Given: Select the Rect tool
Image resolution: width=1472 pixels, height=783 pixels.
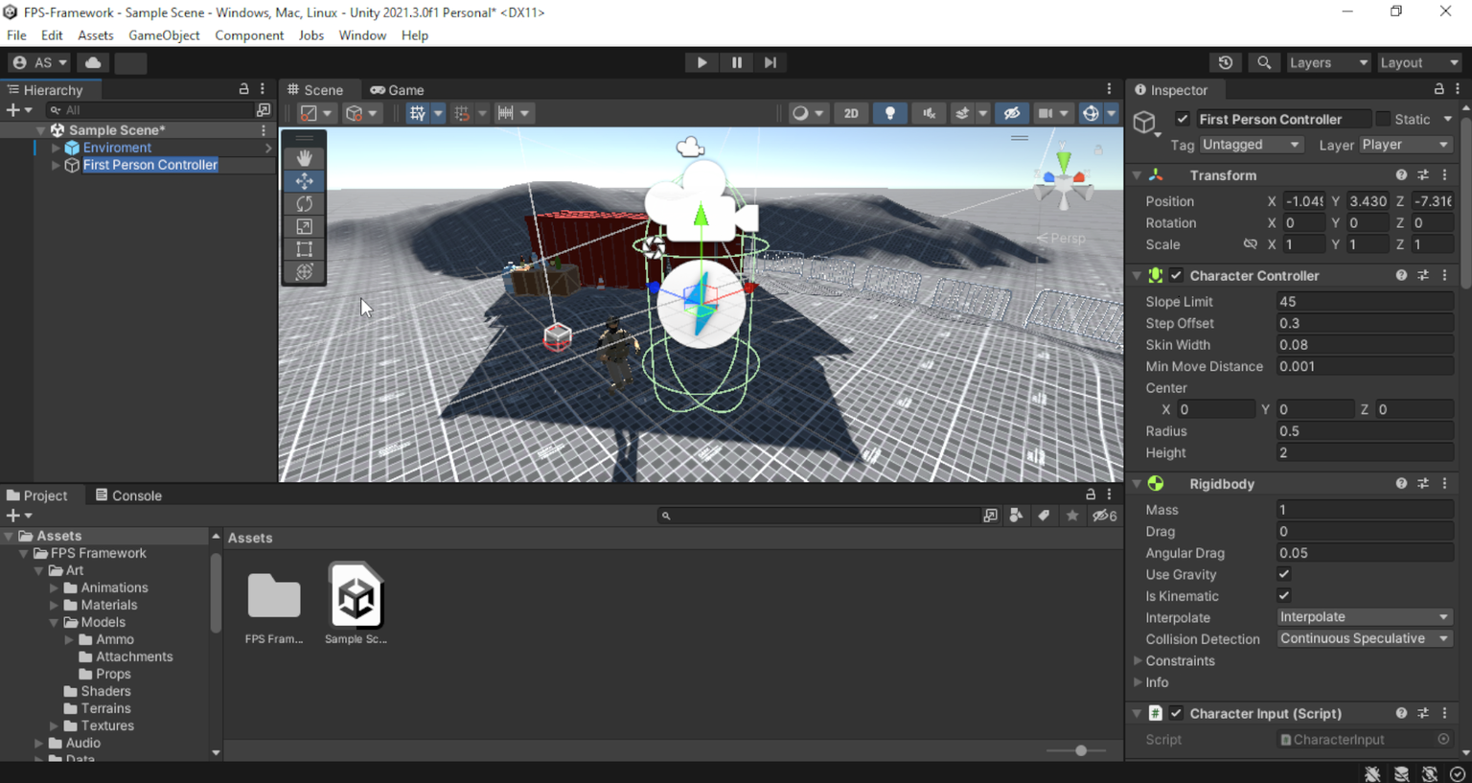Looking at the screenshot, I should tap(304, 249).
